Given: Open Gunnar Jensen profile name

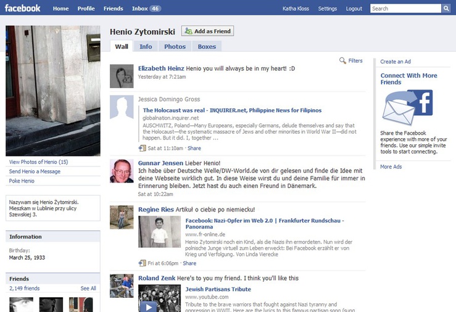Looking at the screenshot, I should [160, 163].
